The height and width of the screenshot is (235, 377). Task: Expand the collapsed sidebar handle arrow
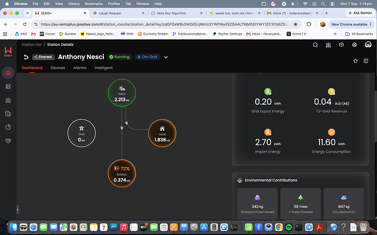(17, 209)
